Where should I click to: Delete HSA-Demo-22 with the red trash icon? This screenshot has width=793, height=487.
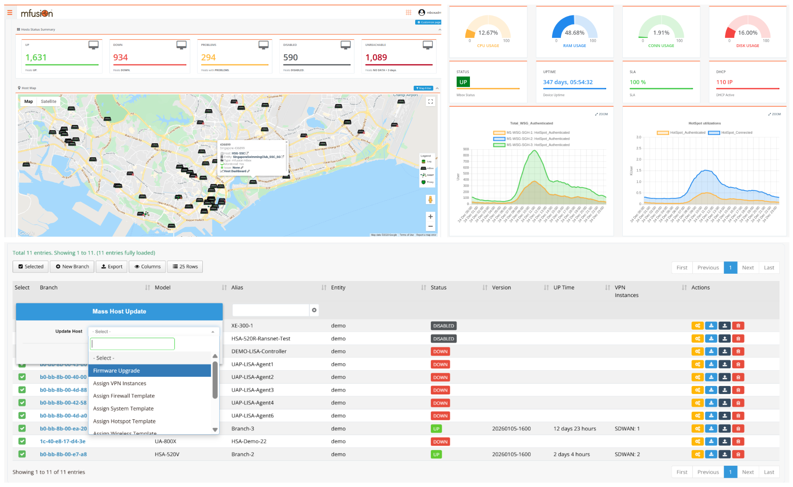coord(738,442)
